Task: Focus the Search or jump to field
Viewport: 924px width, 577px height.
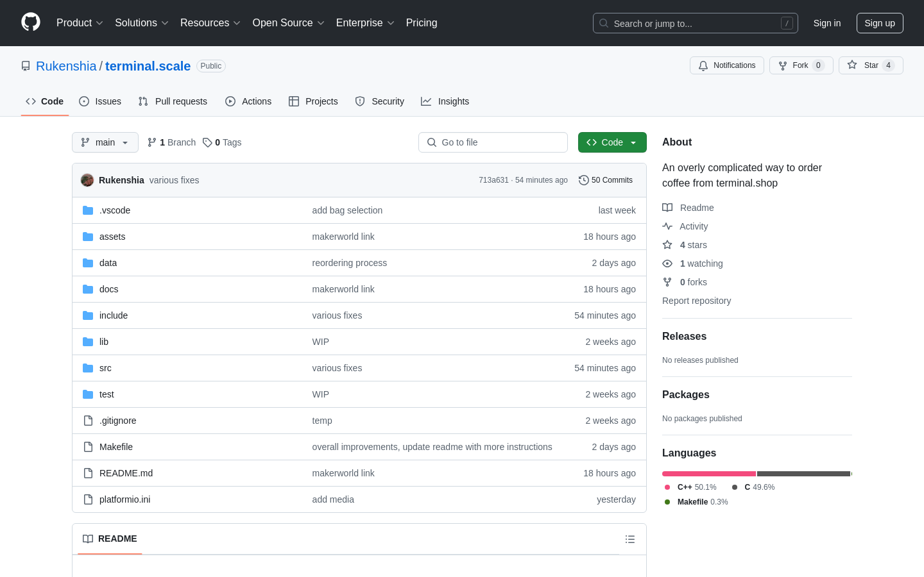Action: pyautogui.click(x=696, y=23)
